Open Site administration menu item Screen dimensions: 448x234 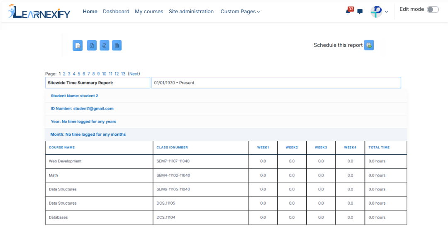[x=191, y=12]
